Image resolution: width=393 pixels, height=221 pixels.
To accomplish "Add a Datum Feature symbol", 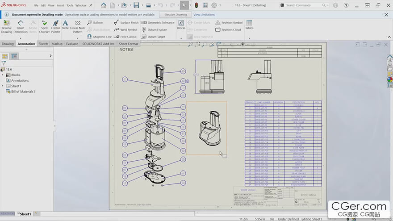I will pos(154,29).
